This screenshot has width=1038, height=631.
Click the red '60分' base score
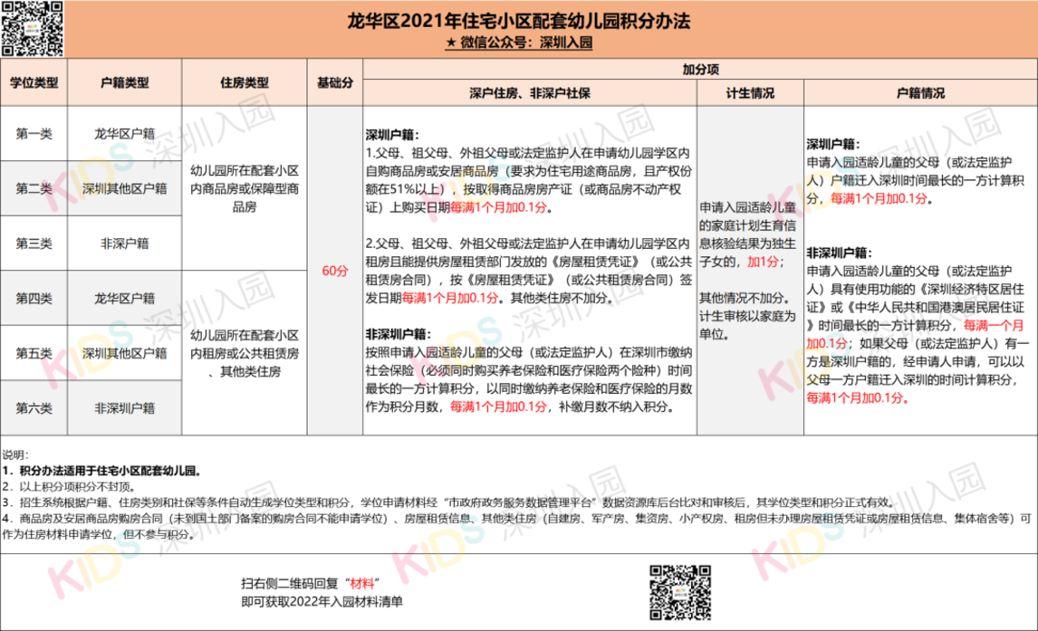point(335,271)
